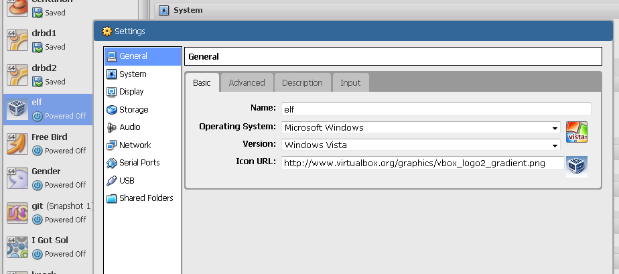Screen dimensions: 619x274
Task: Click the Icon URL input field
Action: point(423,163)
